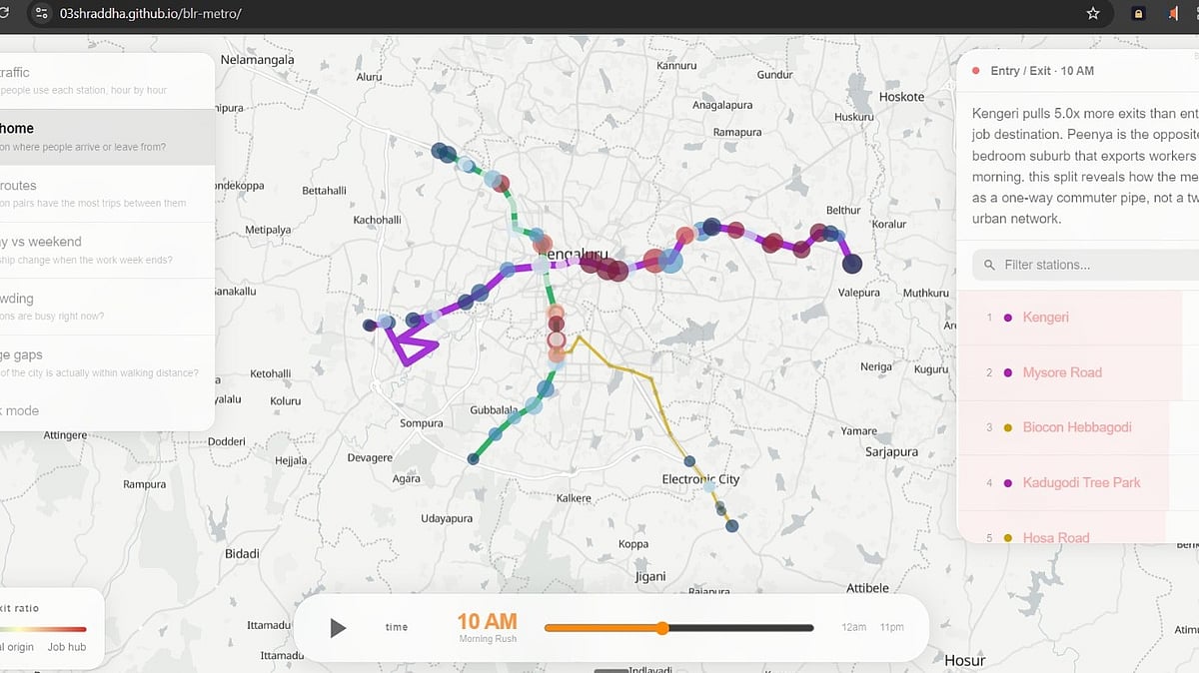Click the Gubbalala label on the map
The height and width of the screenshot is (673, 1199).
(x=495, y=409)
